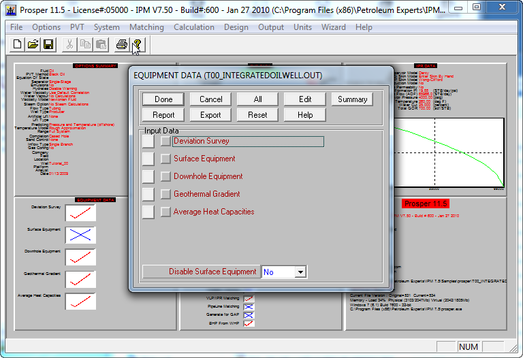
Task: Click Downhole Equipment checkmark status box
Action: pyautogui.click(x=80, y=257)
